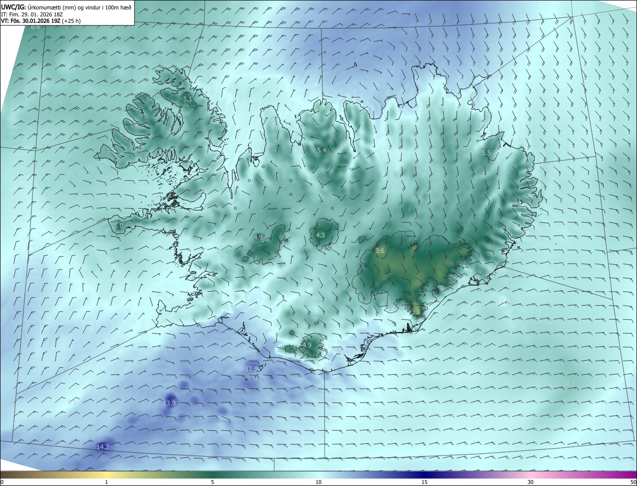Viewport: 637px width, 486px height.
Task: Click the 5.5 value label in the east
Action: pos(486,153)
